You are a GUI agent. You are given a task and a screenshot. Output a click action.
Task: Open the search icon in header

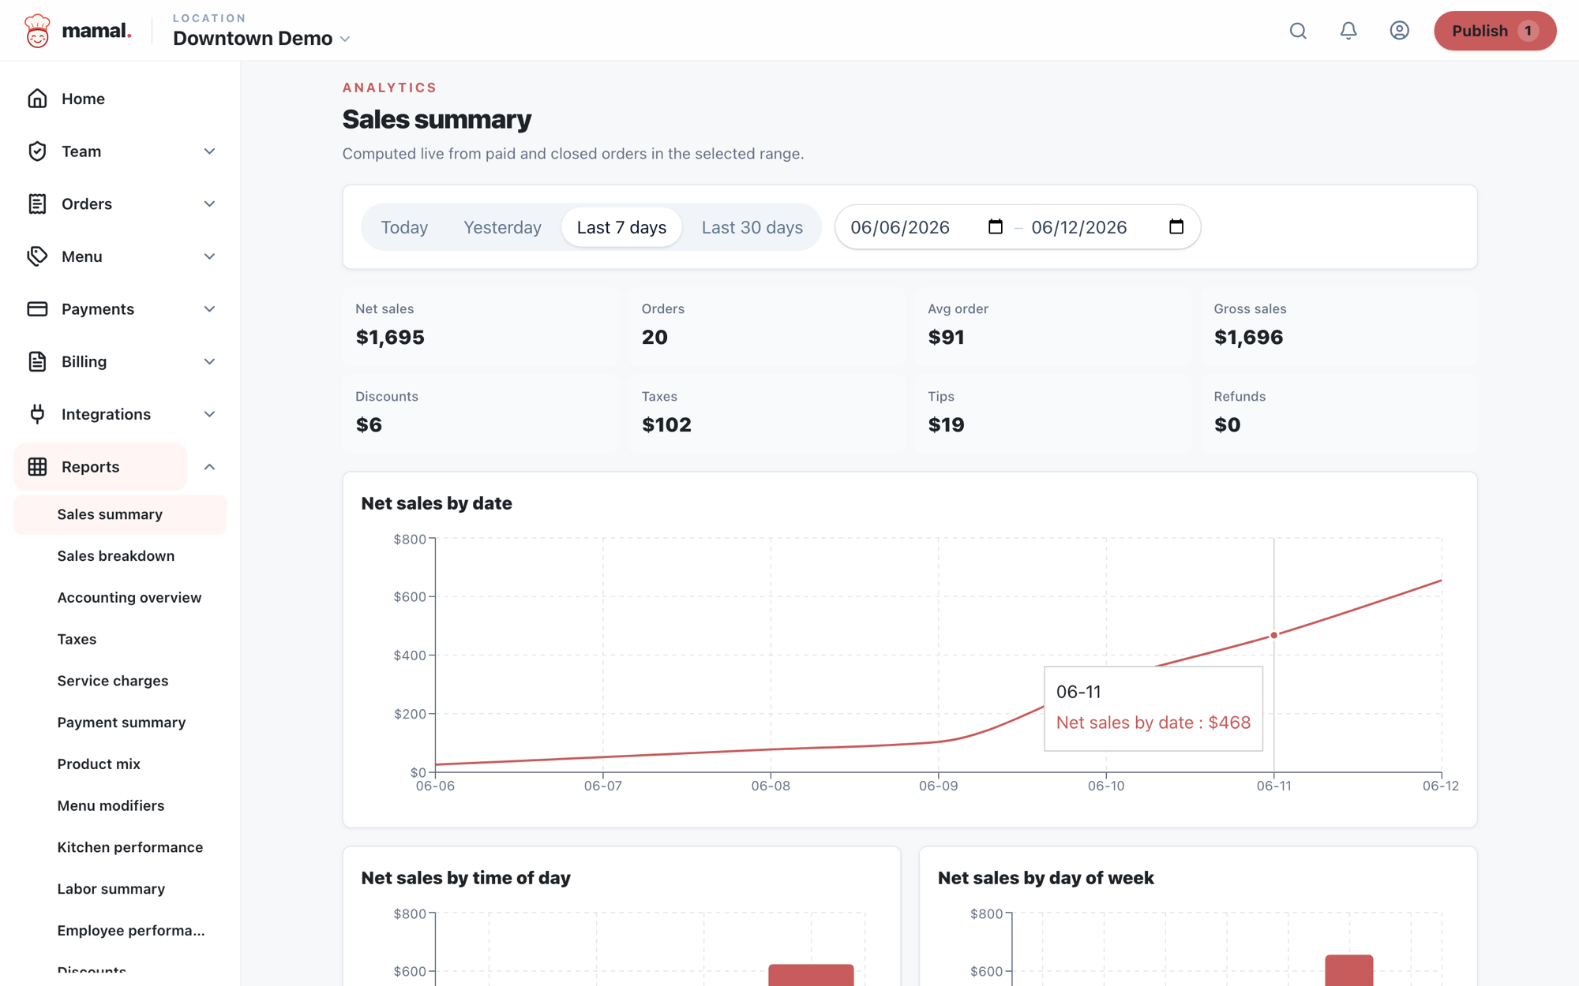point(1298,31)
